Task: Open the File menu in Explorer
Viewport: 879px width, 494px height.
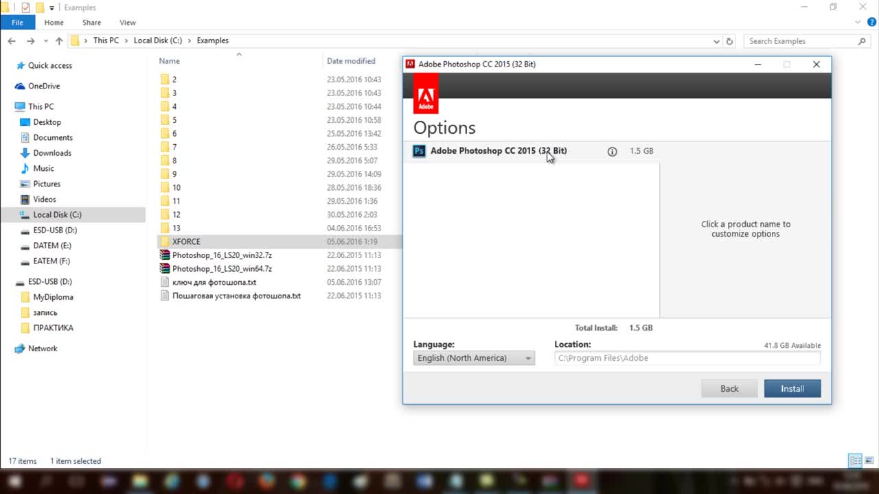Action: (x=17, y=23)
